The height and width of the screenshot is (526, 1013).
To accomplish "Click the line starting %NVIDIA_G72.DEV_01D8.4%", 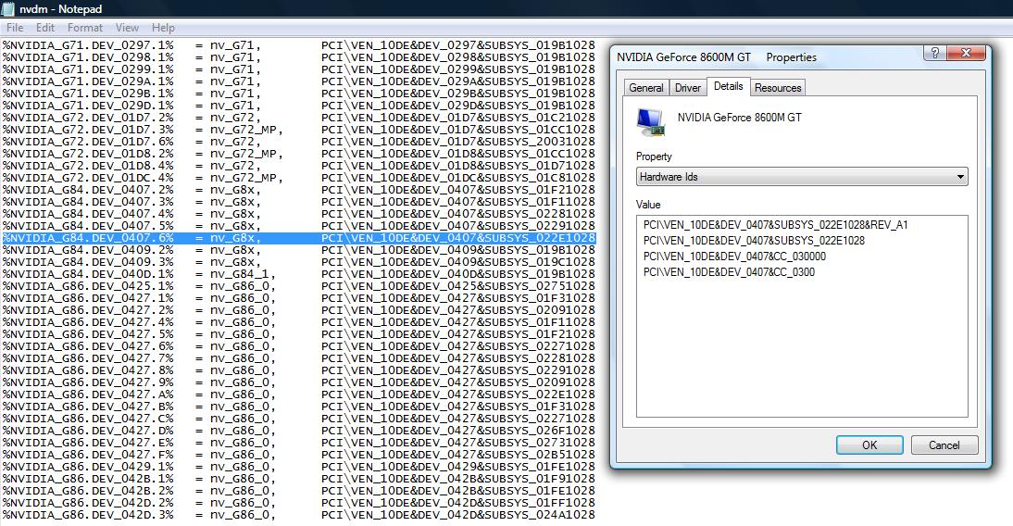I will 298,166.
